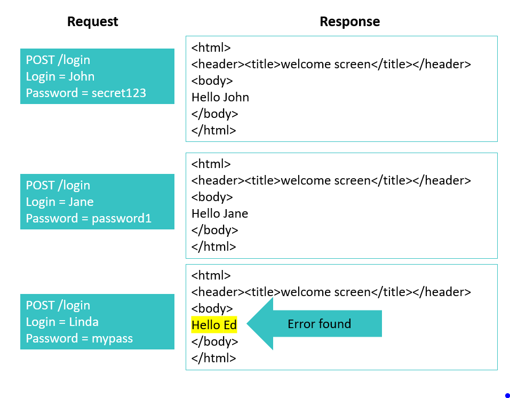Click the "Password = password1" line
Viewport: 510px width, 398px height.
pyautogui.click(x=89, y=218)
